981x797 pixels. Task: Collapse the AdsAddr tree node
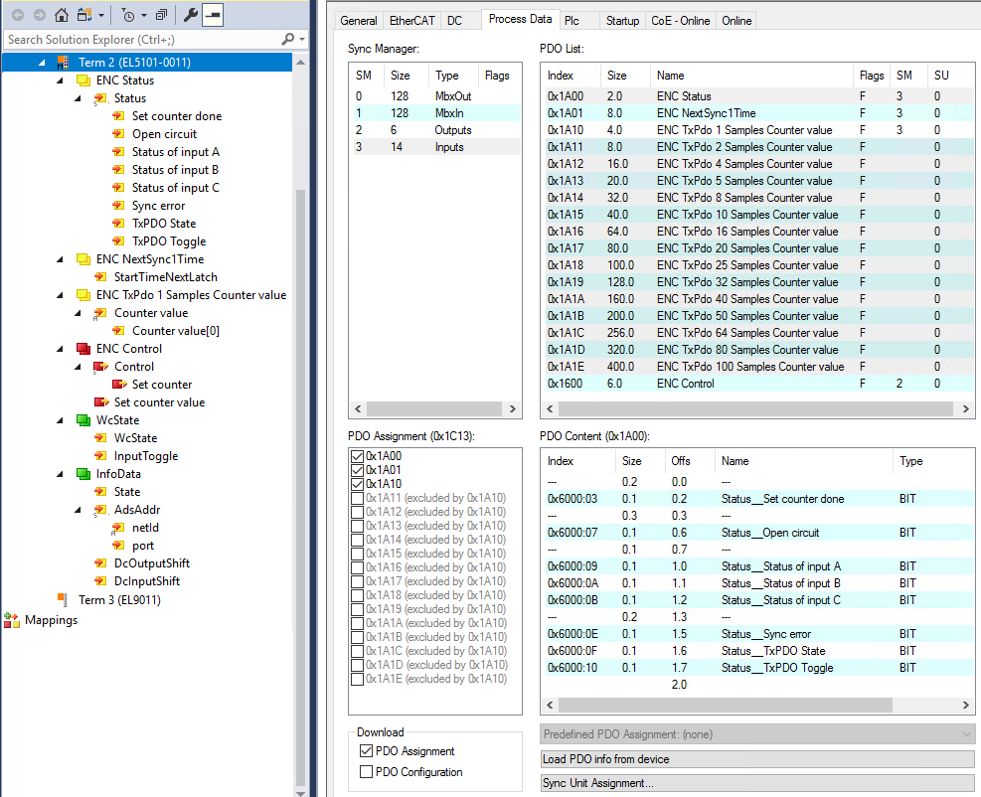coord(79,510)
